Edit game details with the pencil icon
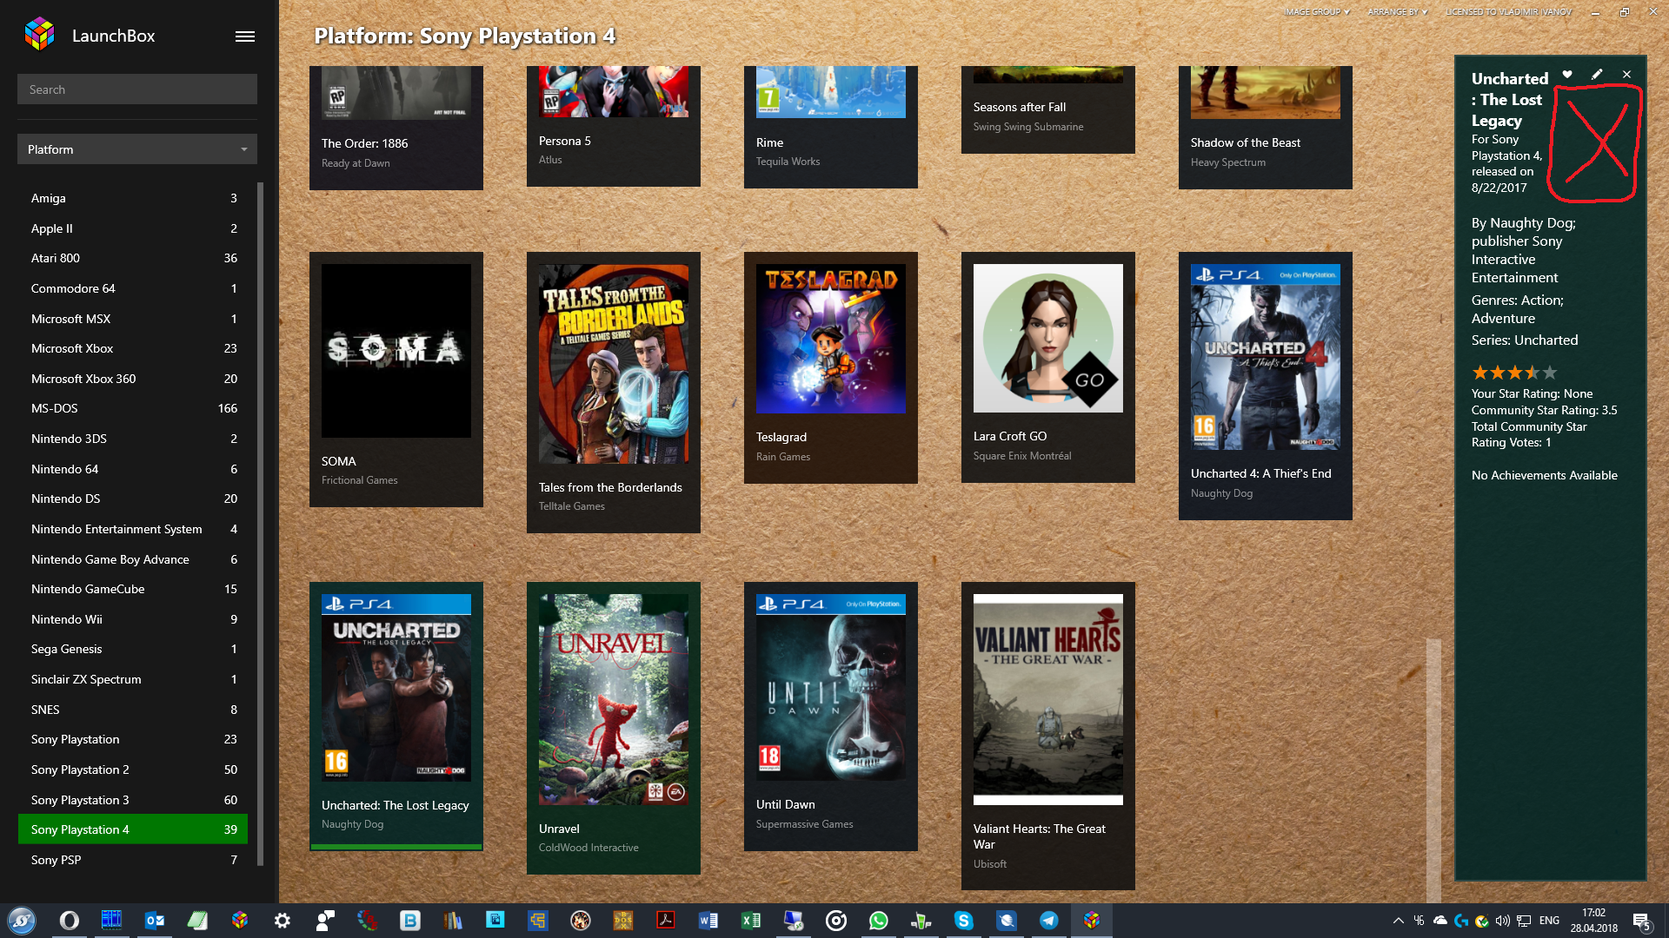Screen dimensions: 1669x938 1597,75
